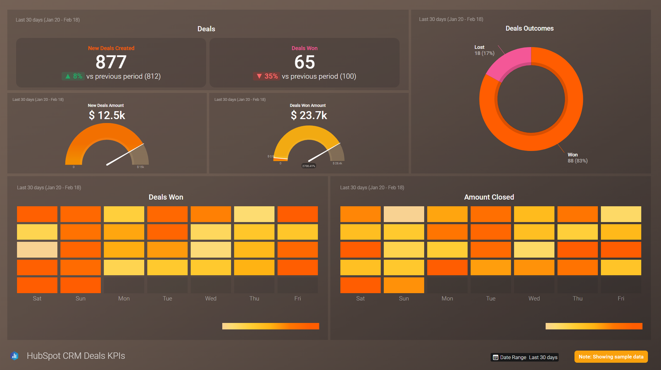Image resolution: width=661 pixels, height=370 pixels.
Task: Select palest Sunday cell in Amount Closed heatmap
Action: click(x=404, y=214)
